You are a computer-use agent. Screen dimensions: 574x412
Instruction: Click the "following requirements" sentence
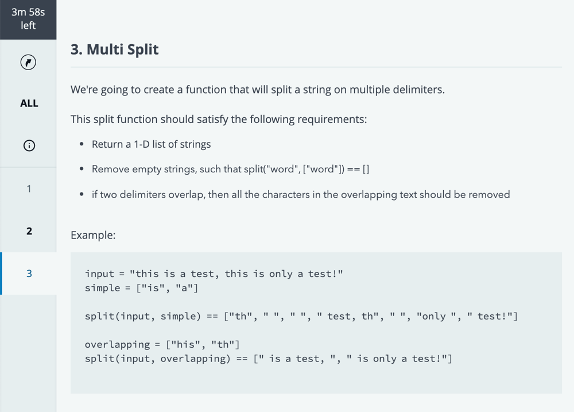click(219, 120)
